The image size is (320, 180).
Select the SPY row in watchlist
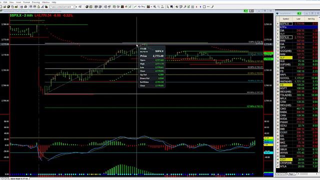(x=297, y=47)
